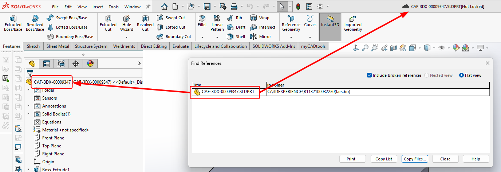Open the Tools menu

pyautogui.click(x=114, y=7)
